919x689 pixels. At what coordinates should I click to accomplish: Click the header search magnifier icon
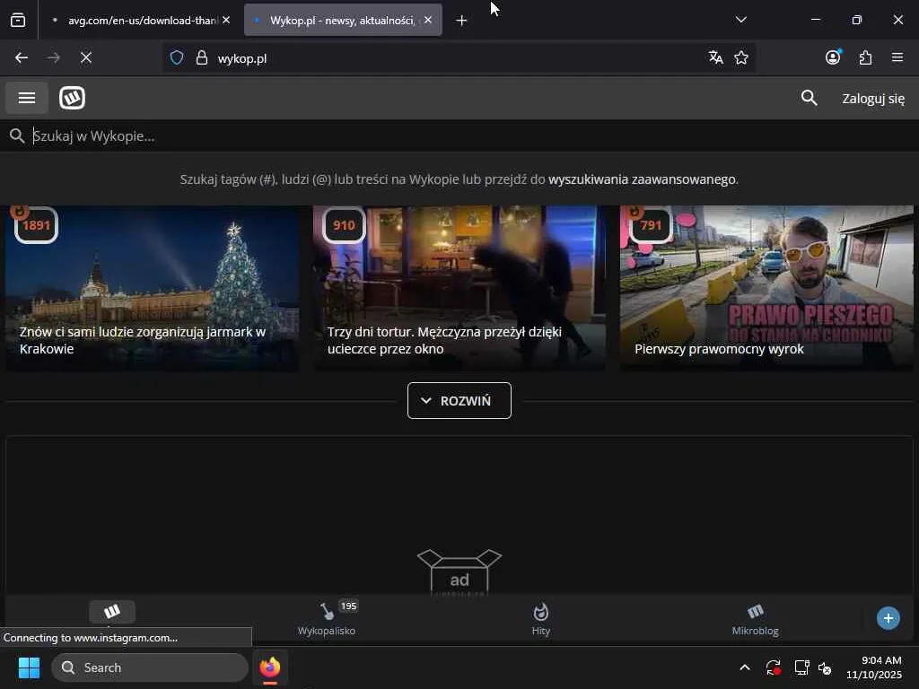pos(809,98)
